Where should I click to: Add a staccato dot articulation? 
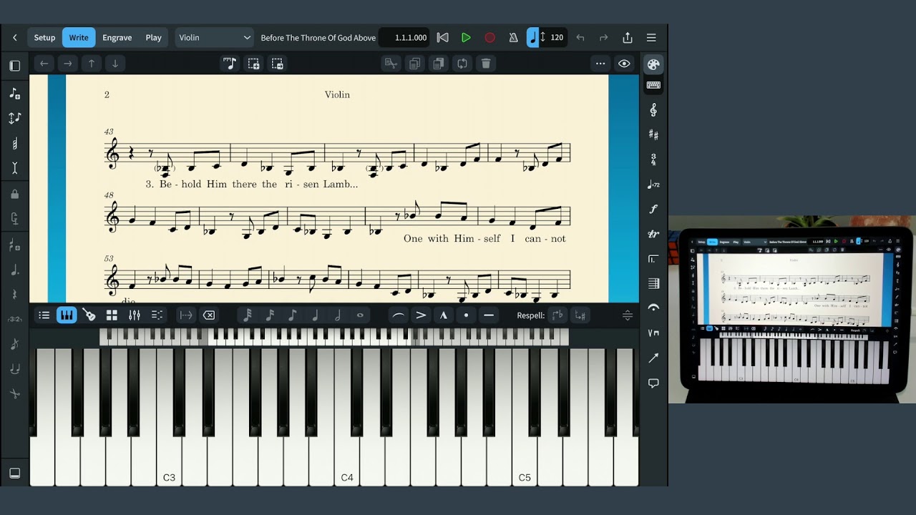(466, 315)
